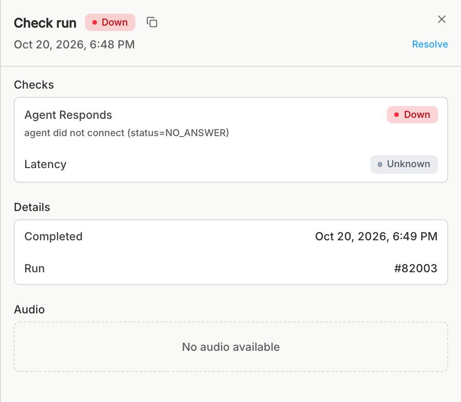The height and width of the screenshot is (402, 461).
Task: Select timestamp Oct 20, 2026, 6:48 PM
Action: (75, 45)
